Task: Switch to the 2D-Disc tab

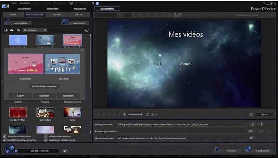Action: coord(57,15)
